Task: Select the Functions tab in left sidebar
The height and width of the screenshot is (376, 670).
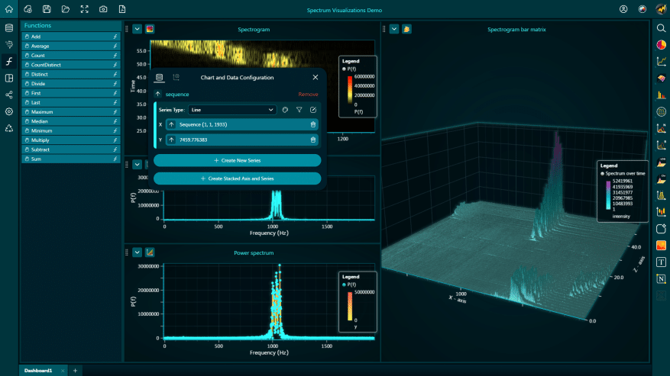Action: (9, 61)
